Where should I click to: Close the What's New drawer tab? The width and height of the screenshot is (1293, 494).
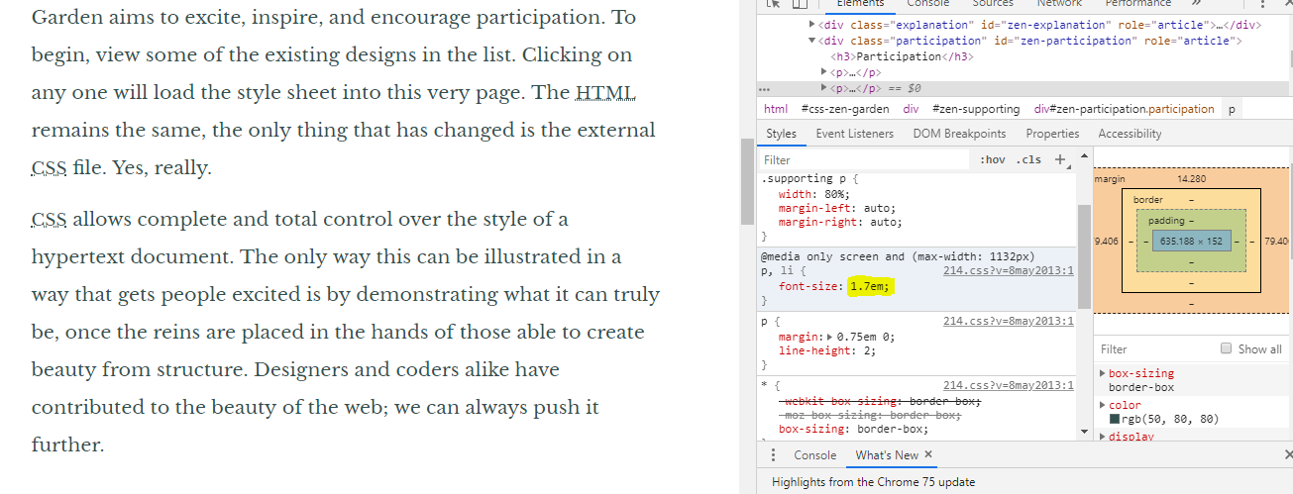click(x=928, y=454)
